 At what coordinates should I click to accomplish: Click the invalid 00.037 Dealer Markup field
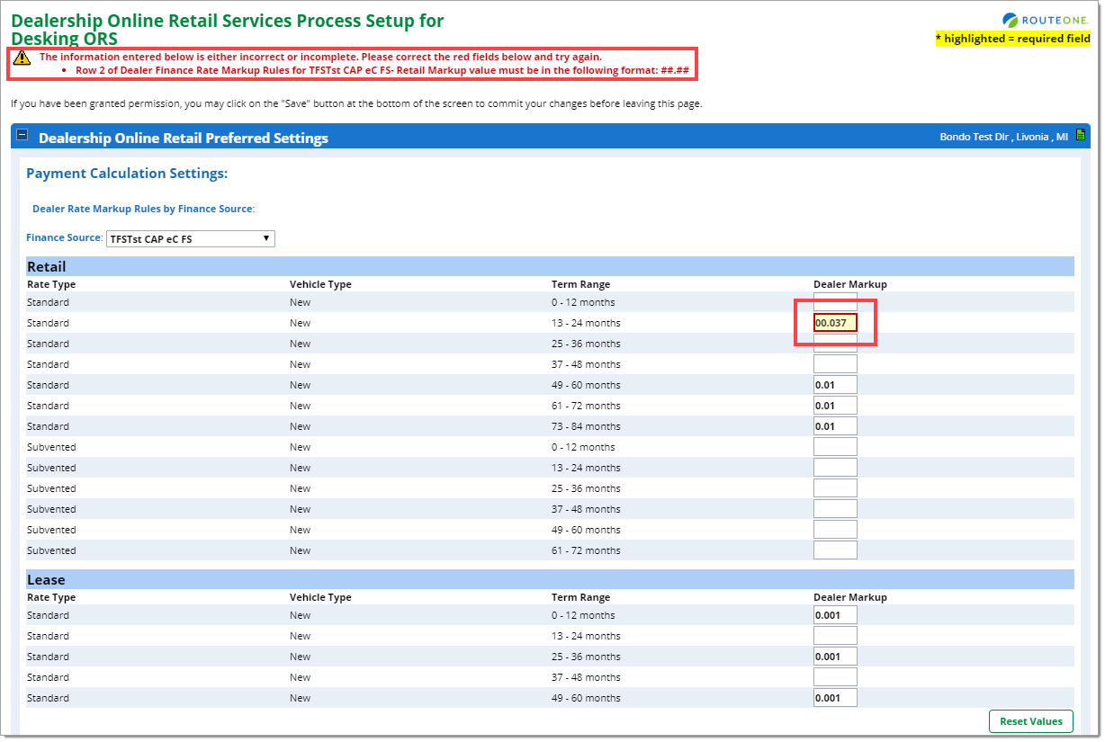coord(835,323)
